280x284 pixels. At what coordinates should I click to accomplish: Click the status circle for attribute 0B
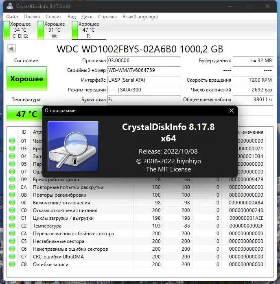click(x=12, y=195)
